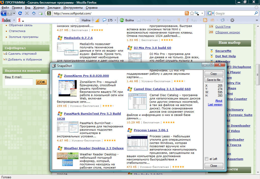260x179 pixels.
Task: Click the Forward navigation arrow
Action: [x=10, y=13]
